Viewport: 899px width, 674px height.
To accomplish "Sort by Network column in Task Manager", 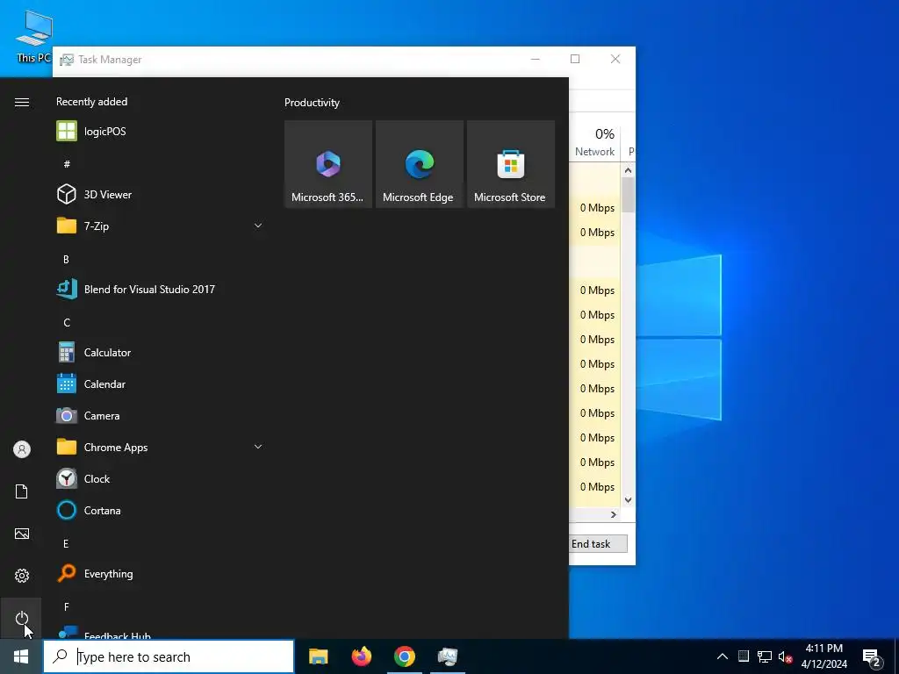I will [x=594, y=142].
